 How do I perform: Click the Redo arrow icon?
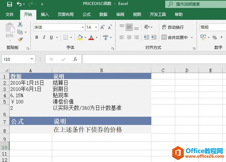(30, 4)
